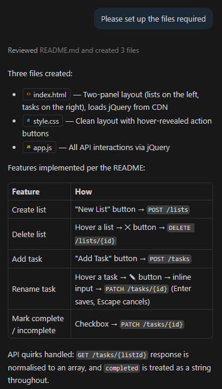The width and height of the screenshot is (222, 389).
Task: Click the 'completed' inline code
Action: pos(121,368)
